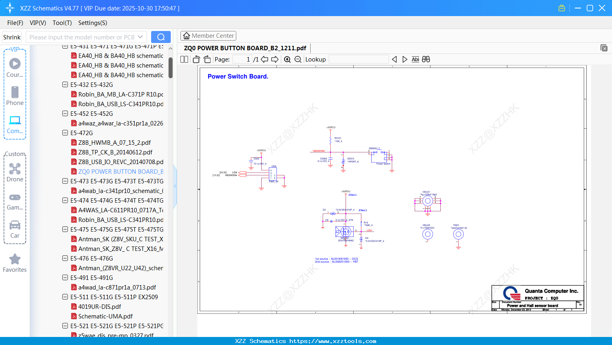Viewport: 612px width, 345px height.
Task: Open the Drone category in sidebar
Action: pos(15,172)
